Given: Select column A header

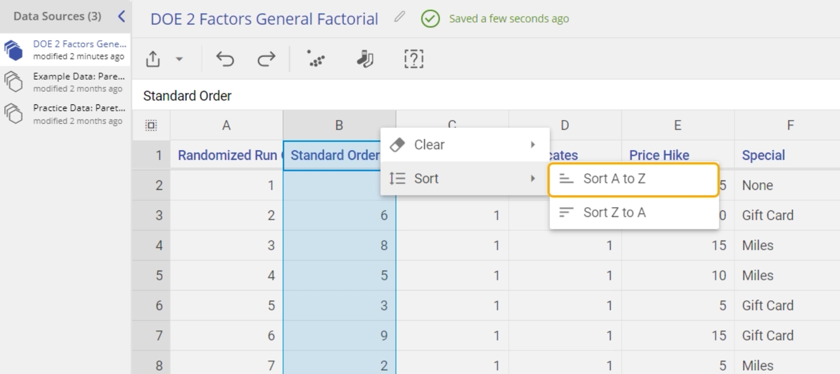Looking at the screenshot, I should 226,125.
